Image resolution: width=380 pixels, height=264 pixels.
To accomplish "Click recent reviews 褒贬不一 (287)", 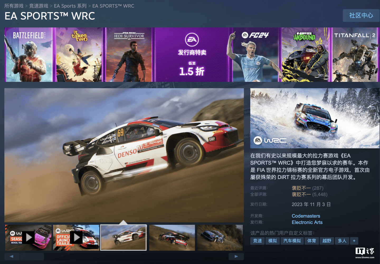I will (x=307, y=188).
